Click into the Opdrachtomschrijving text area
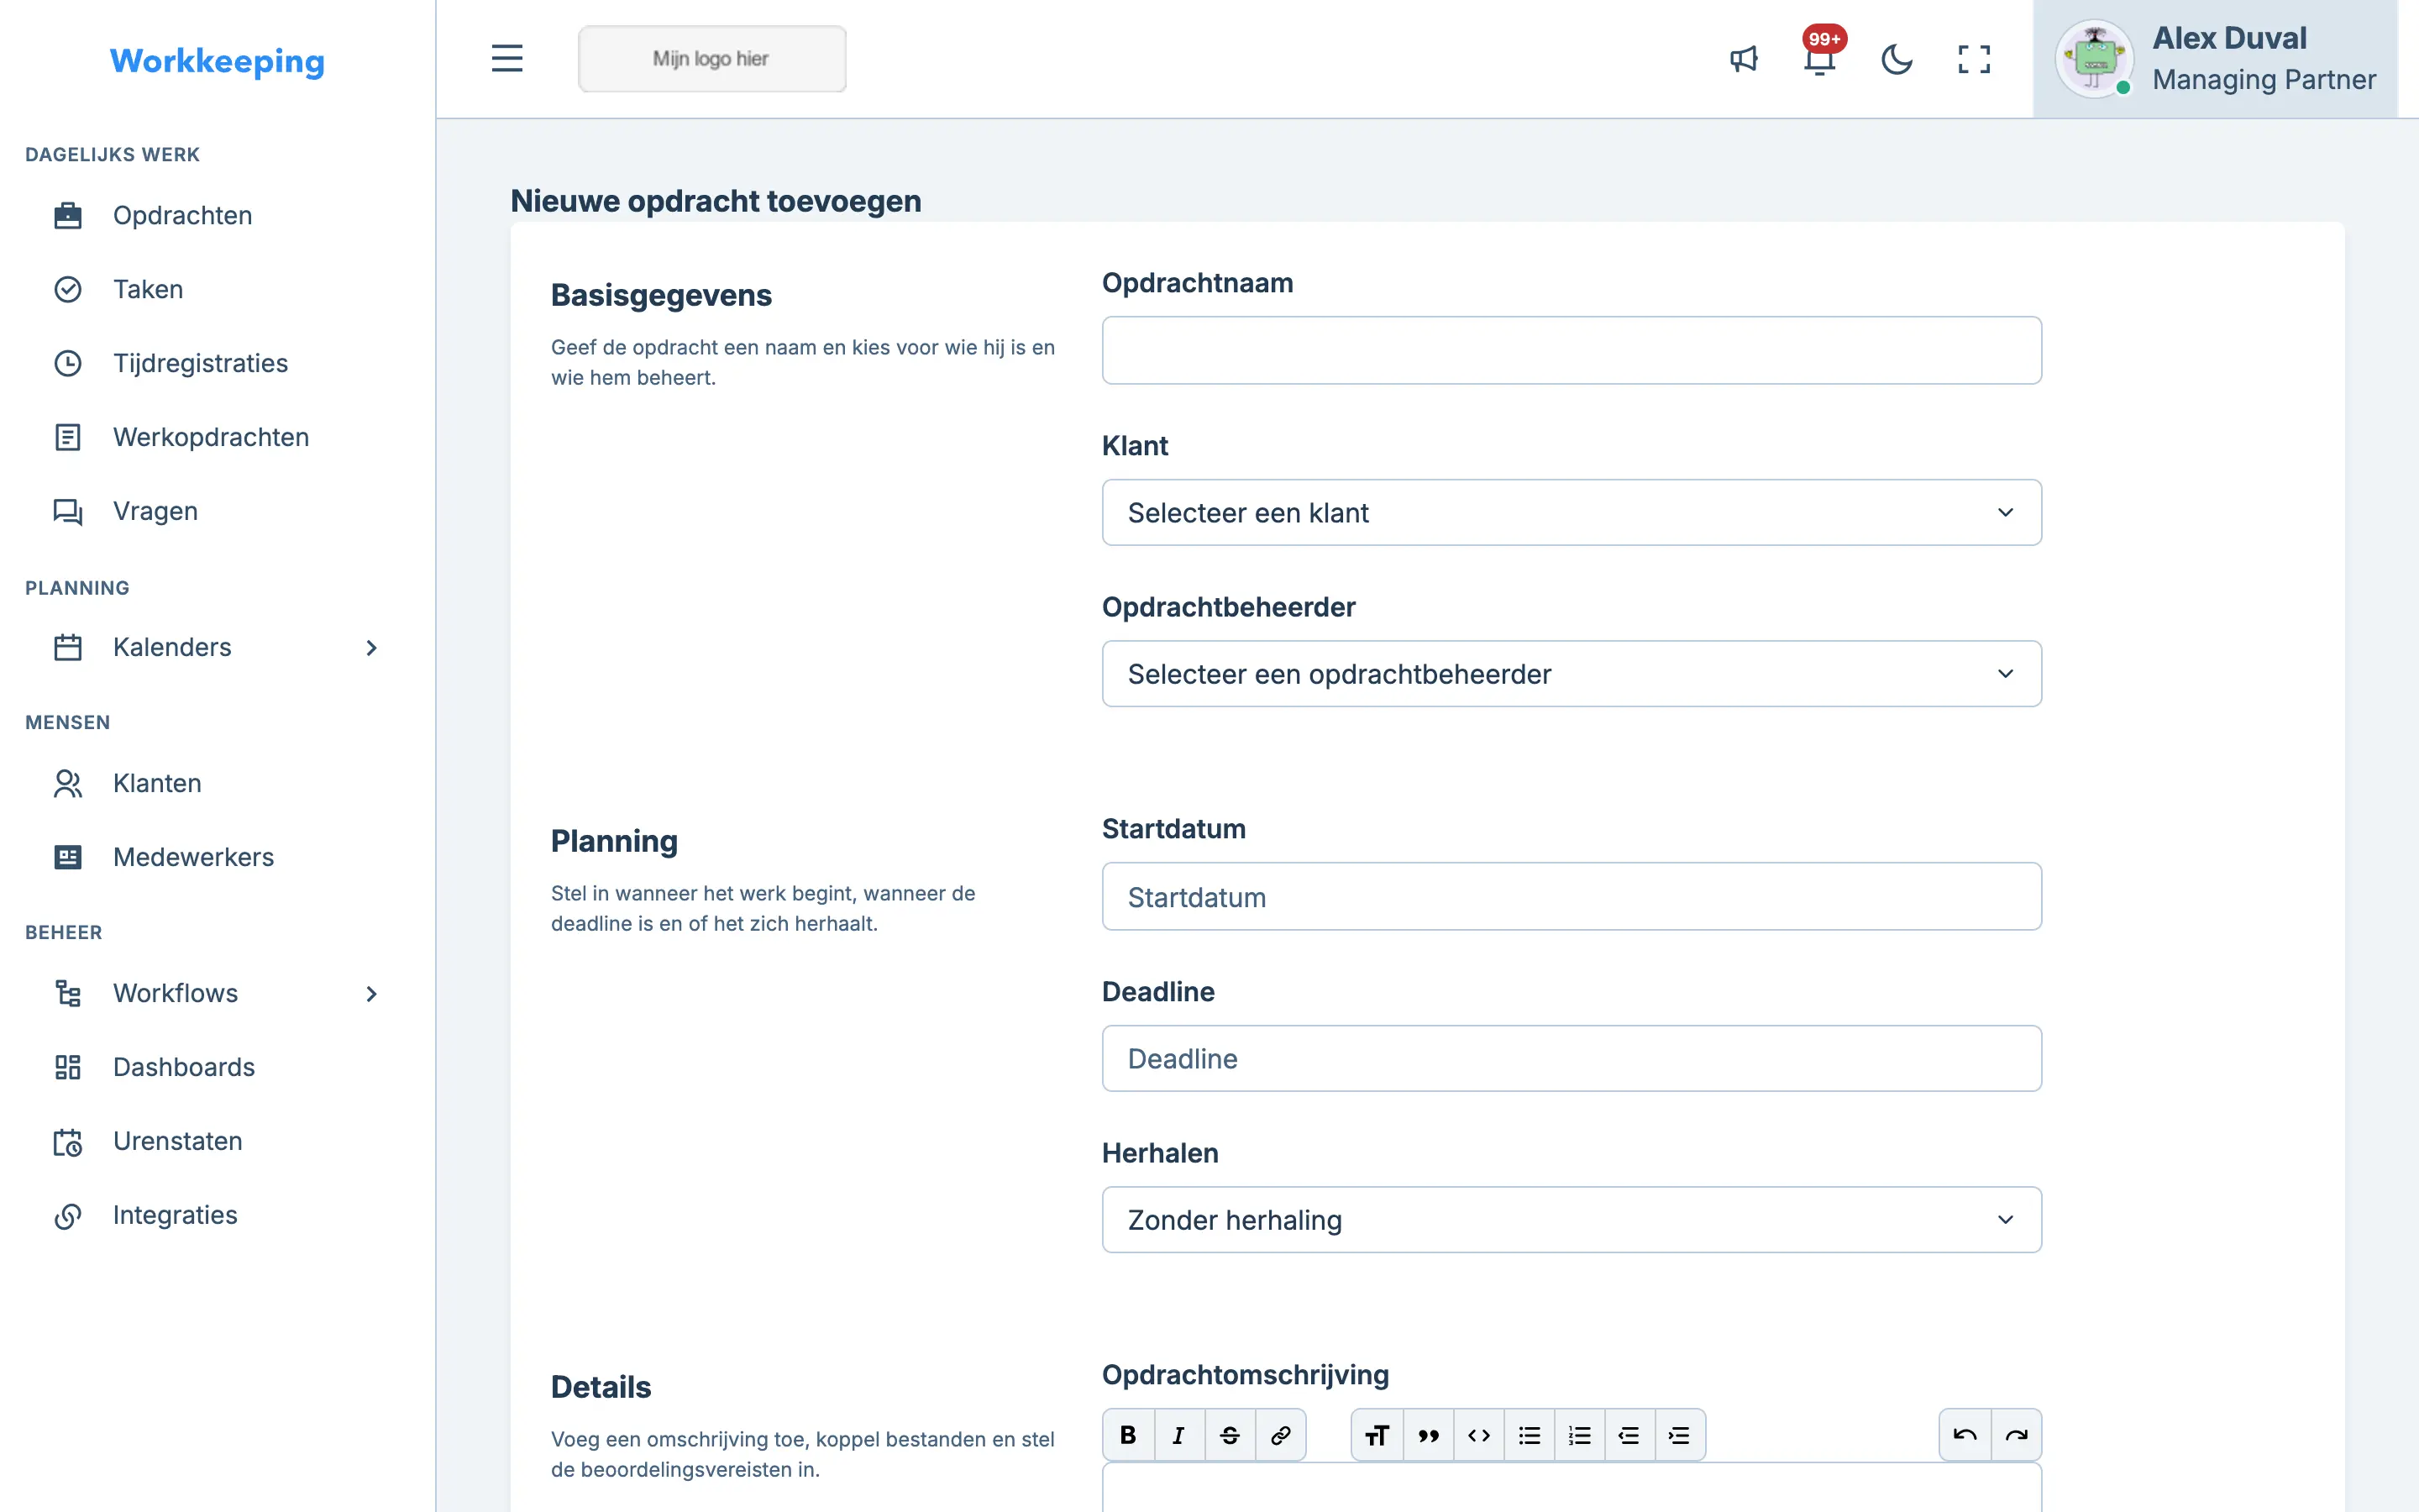Screen dimensions: 2419x1512 1572,1488
